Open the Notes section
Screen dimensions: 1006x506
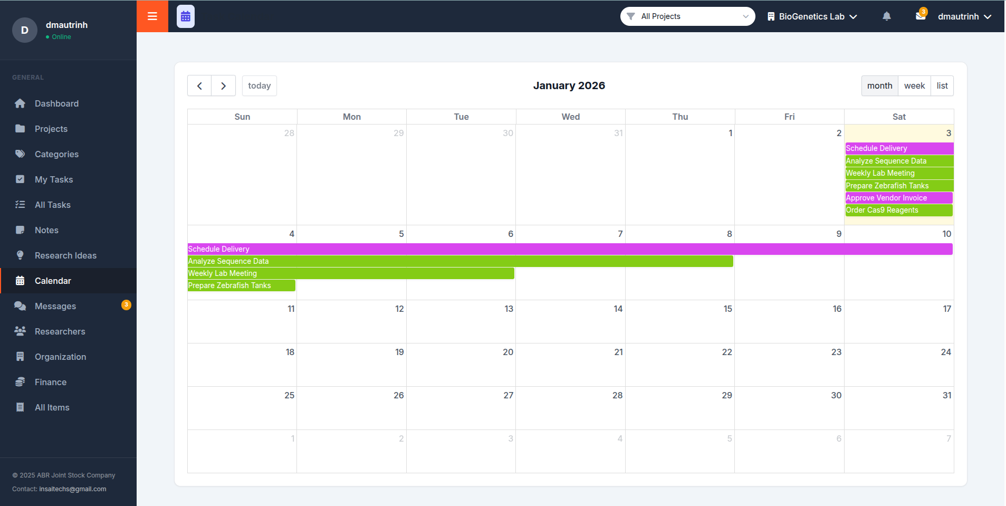point(46,230)
